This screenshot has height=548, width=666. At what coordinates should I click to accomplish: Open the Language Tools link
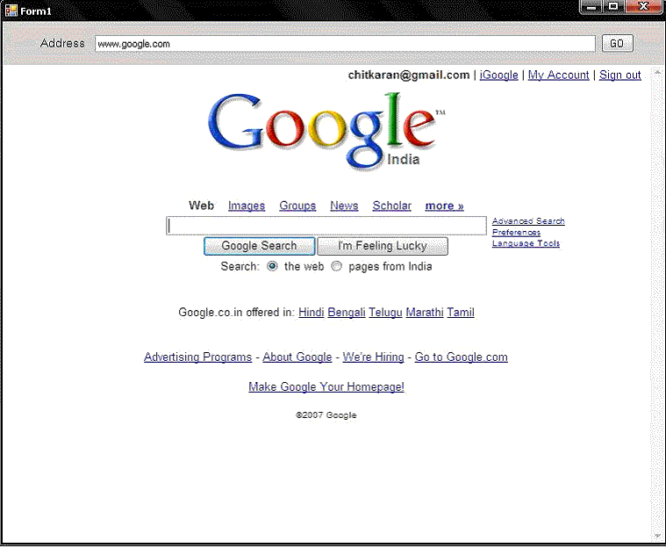(526, 243)
